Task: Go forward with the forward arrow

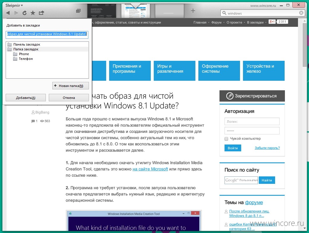Action: tap(16, 13)
